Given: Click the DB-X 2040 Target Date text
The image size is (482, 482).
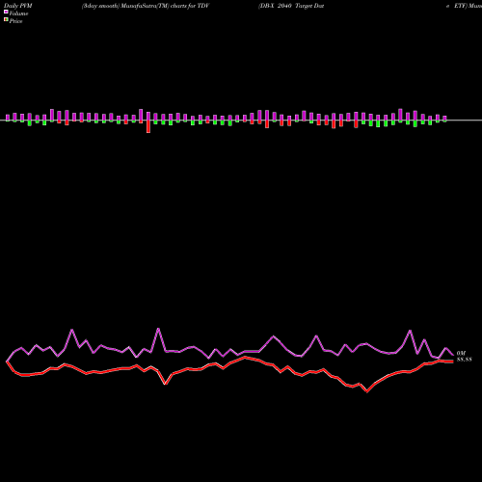Looking at the screenshot, I should (291, 6).
